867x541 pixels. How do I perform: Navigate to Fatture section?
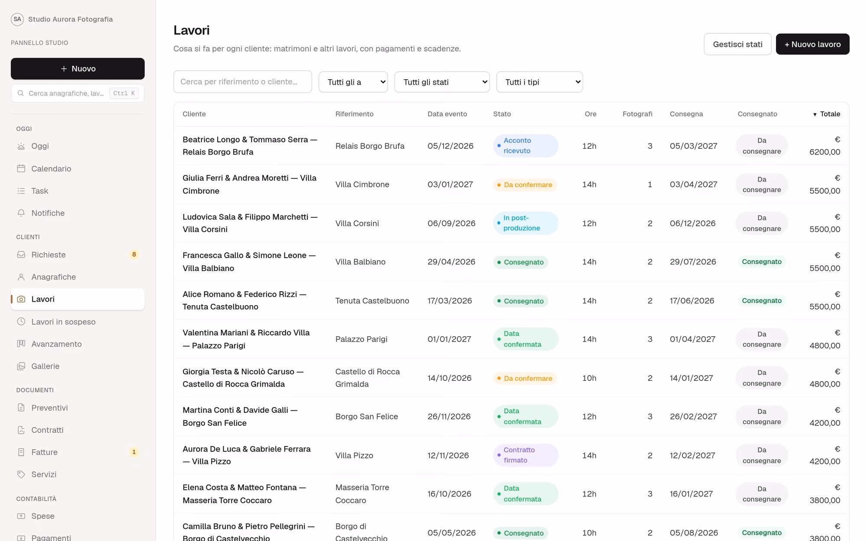[x=78, y=452]
